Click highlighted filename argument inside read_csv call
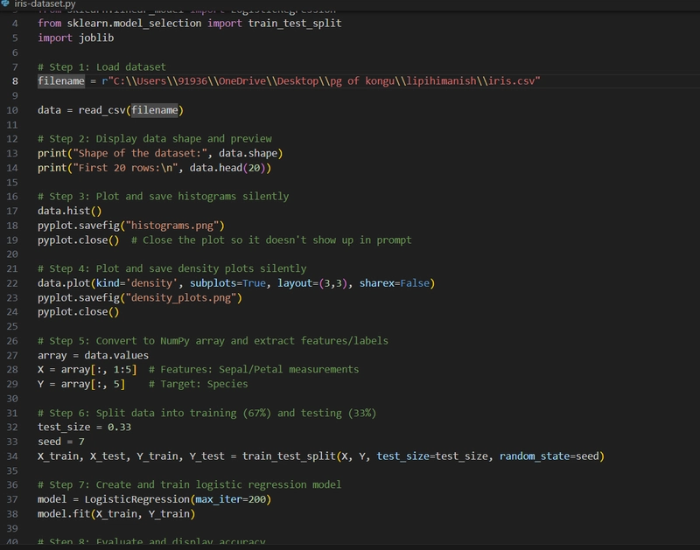 tap(155, 110)
